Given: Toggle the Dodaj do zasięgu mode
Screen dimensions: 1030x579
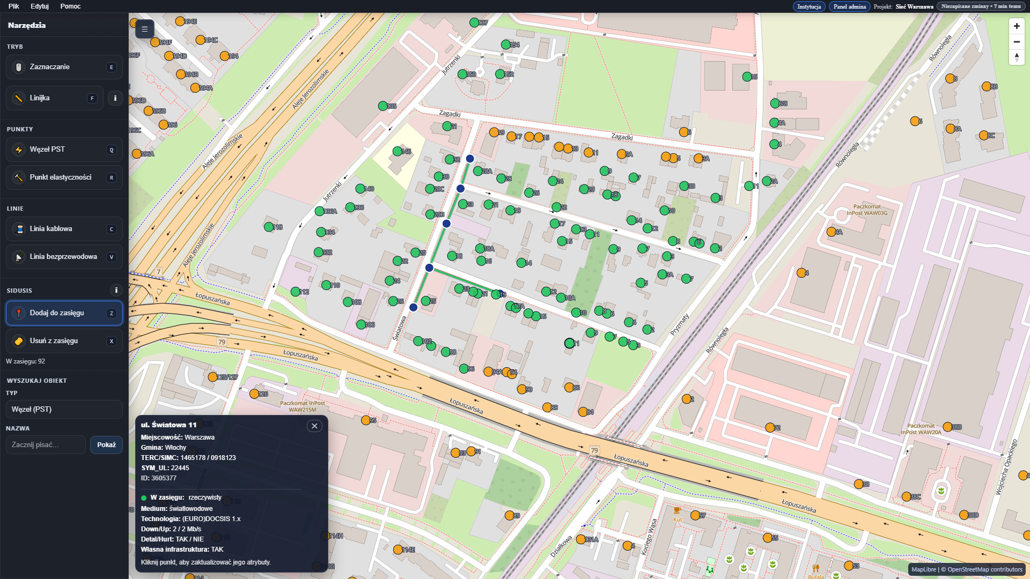Looking at the screenshot, I should click(64, 313).
